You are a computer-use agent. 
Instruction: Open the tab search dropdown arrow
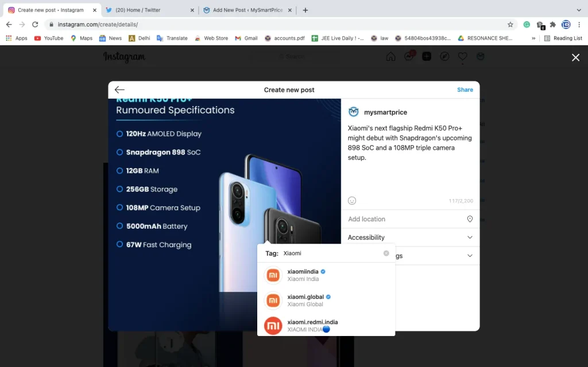[x=579, y=10]
